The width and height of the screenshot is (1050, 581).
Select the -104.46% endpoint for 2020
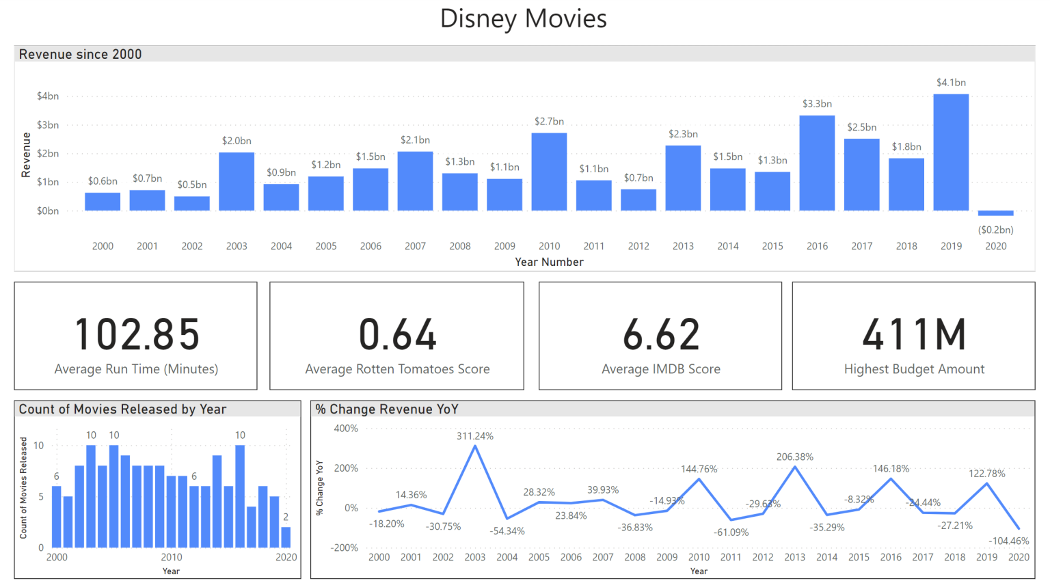1018,528
